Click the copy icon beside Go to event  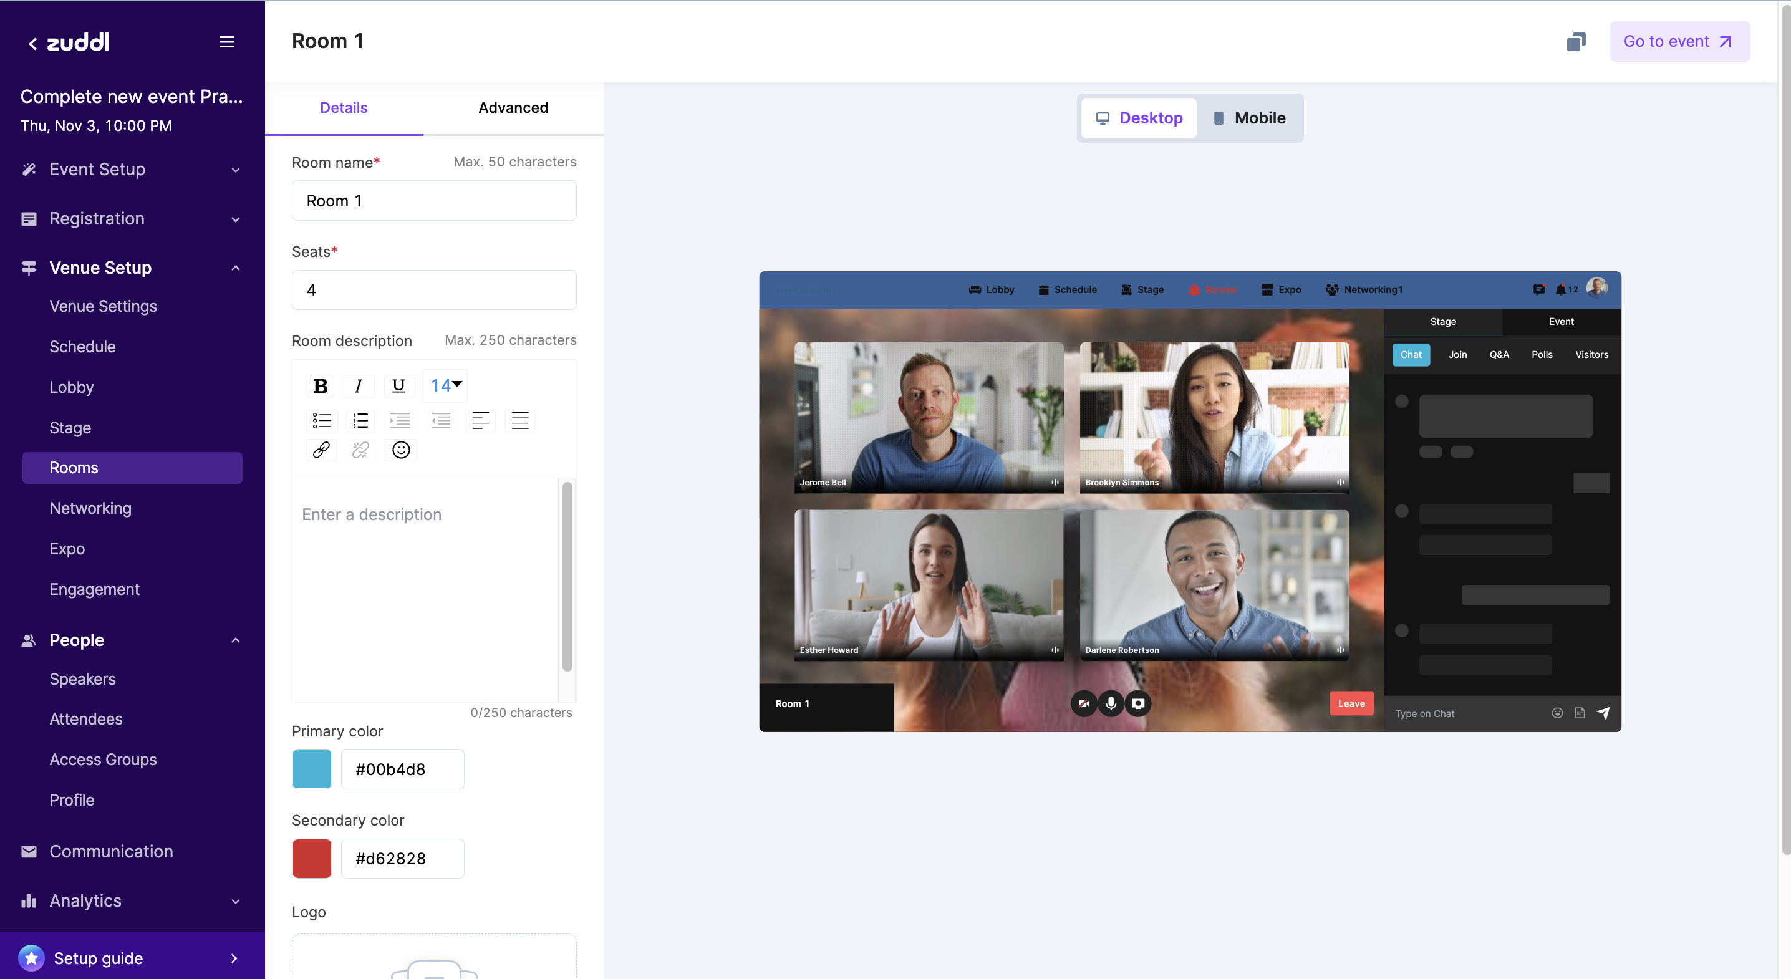pyautogui.click(x=1575, y=42)
